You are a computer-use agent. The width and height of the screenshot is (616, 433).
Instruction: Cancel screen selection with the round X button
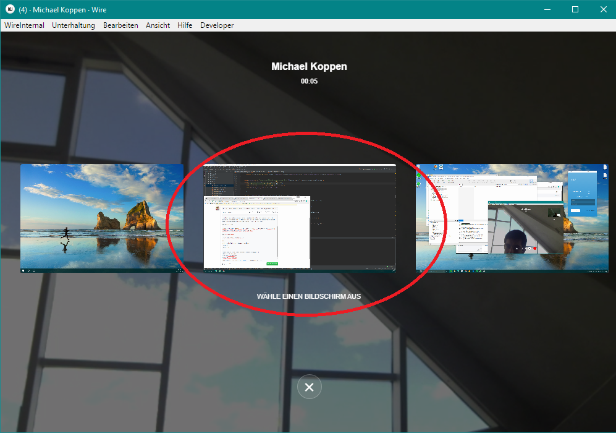pos(309,387)
